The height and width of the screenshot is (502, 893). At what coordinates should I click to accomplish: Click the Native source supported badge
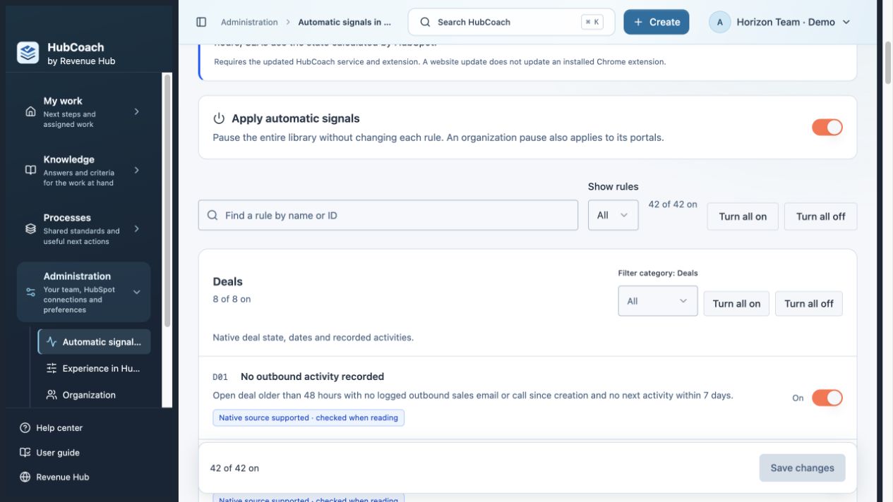click(308, 417)
